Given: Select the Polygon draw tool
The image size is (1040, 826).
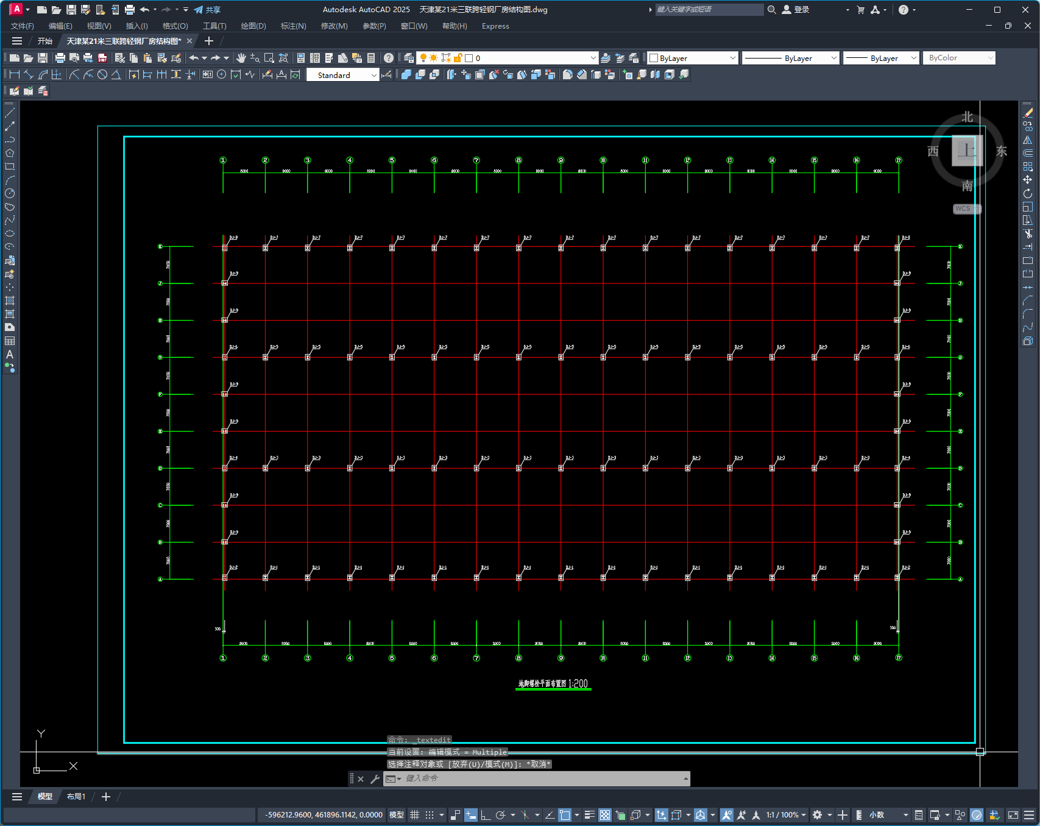Looking at the screenshot, I should pos(10,154).
